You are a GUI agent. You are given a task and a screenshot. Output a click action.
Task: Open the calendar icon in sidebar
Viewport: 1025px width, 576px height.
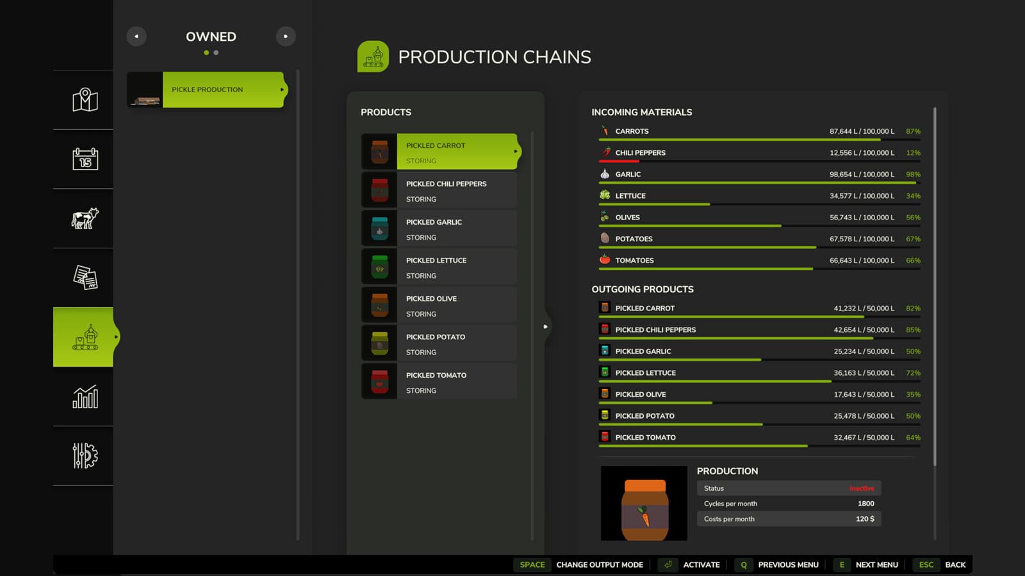85,159
